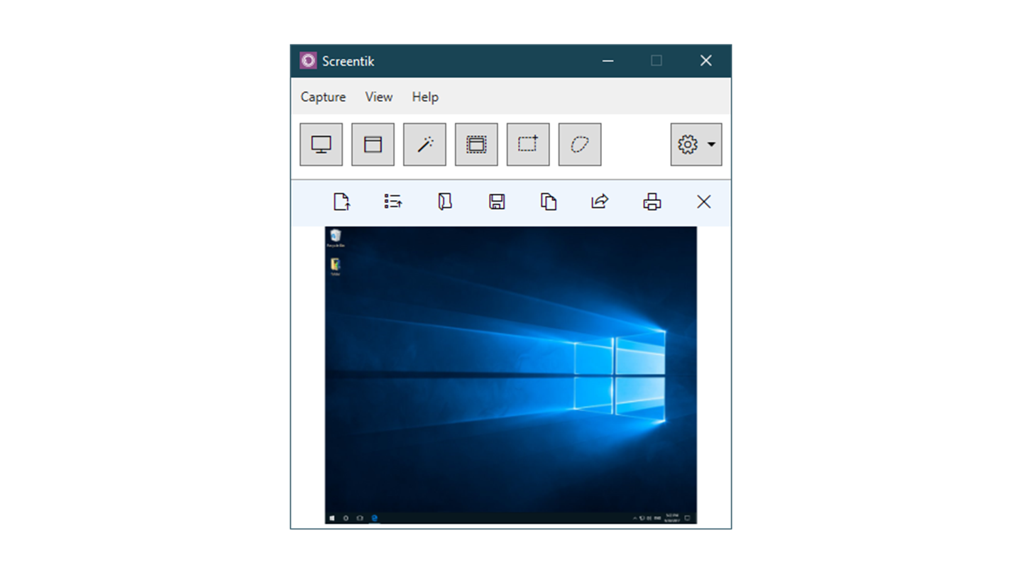The width and height of the screenshot is (1022, 575).
Task: Open the Help menu
Action: pos(425,97)
